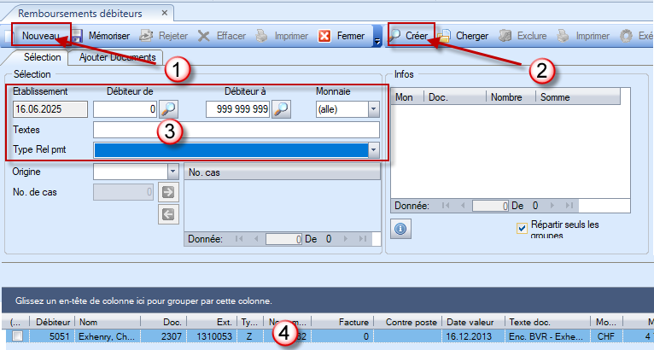Viewport: 654px width, 350px height.
Task: Go to next record in Infos navigator
Action: pyautogui.click(x=552, y=206)
